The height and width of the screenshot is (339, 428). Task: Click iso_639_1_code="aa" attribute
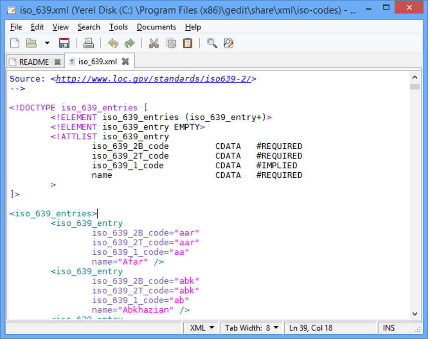(x=140, y=252)
